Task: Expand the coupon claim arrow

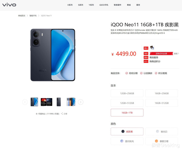Action: tap(178, 53)
